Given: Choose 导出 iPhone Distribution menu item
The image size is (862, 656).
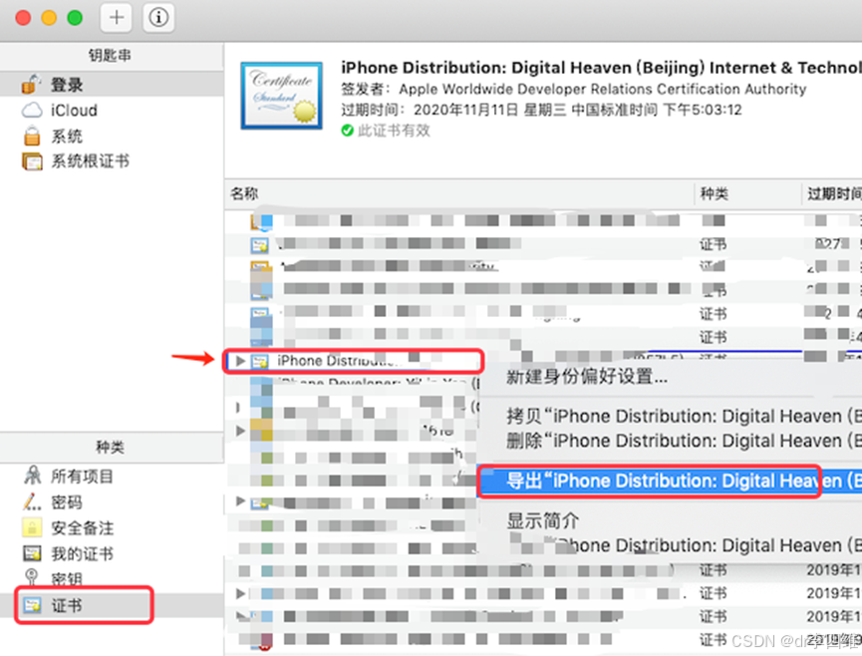Looking at the screenshot, I should tap(669, 481).
